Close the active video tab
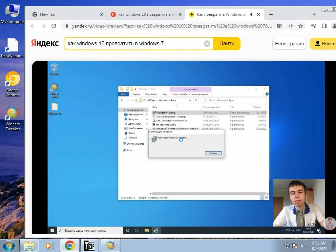This screenshot has width=336, height=252. [259, 14]
